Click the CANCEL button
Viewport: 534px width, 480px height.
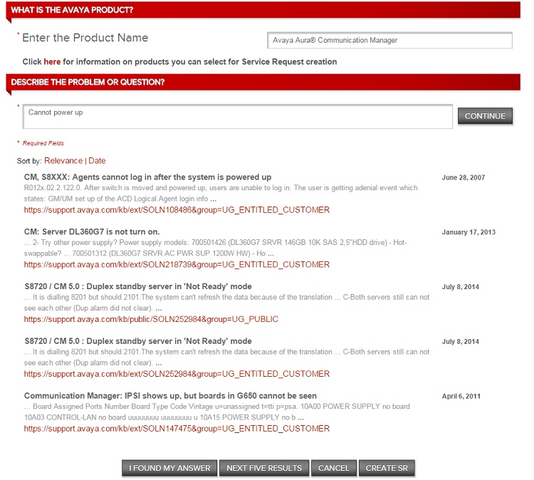[334, 468]
